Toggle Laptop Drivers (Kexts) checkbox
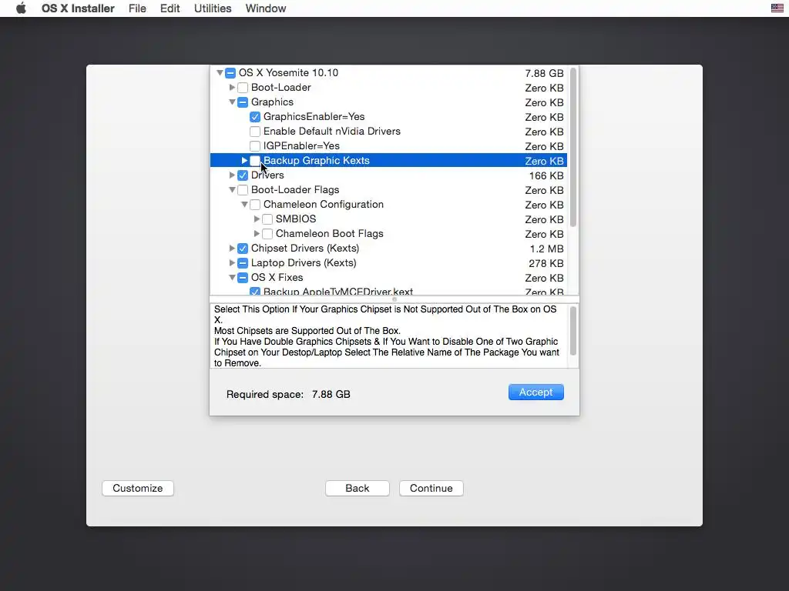 243,263
